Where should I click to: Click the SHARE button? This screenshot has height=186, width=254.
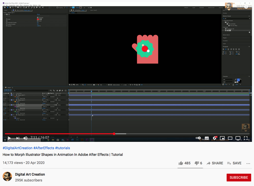click(215, 163)
